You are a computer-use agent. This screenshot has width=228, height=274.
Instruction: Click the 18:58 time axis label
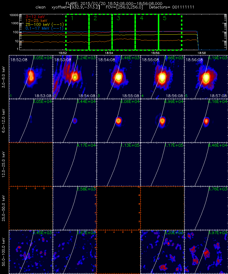point(201,53)
